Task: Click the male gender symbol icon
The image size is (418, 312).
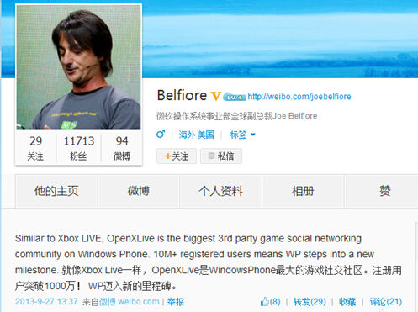Action: [x=161, y=134]
